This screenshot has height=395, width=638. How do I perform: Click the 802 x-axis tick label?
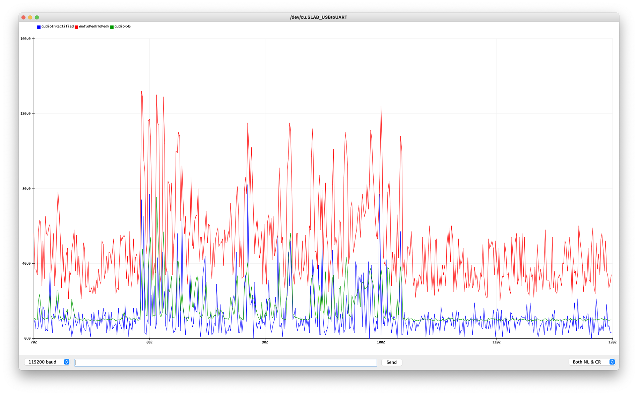point(149,342)
